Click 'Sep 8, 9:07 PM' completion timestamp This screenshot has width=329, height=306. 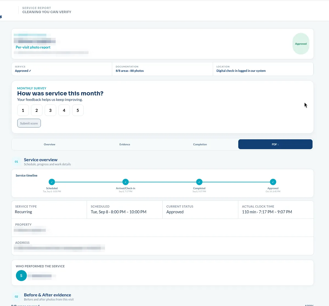coord(199,191)
